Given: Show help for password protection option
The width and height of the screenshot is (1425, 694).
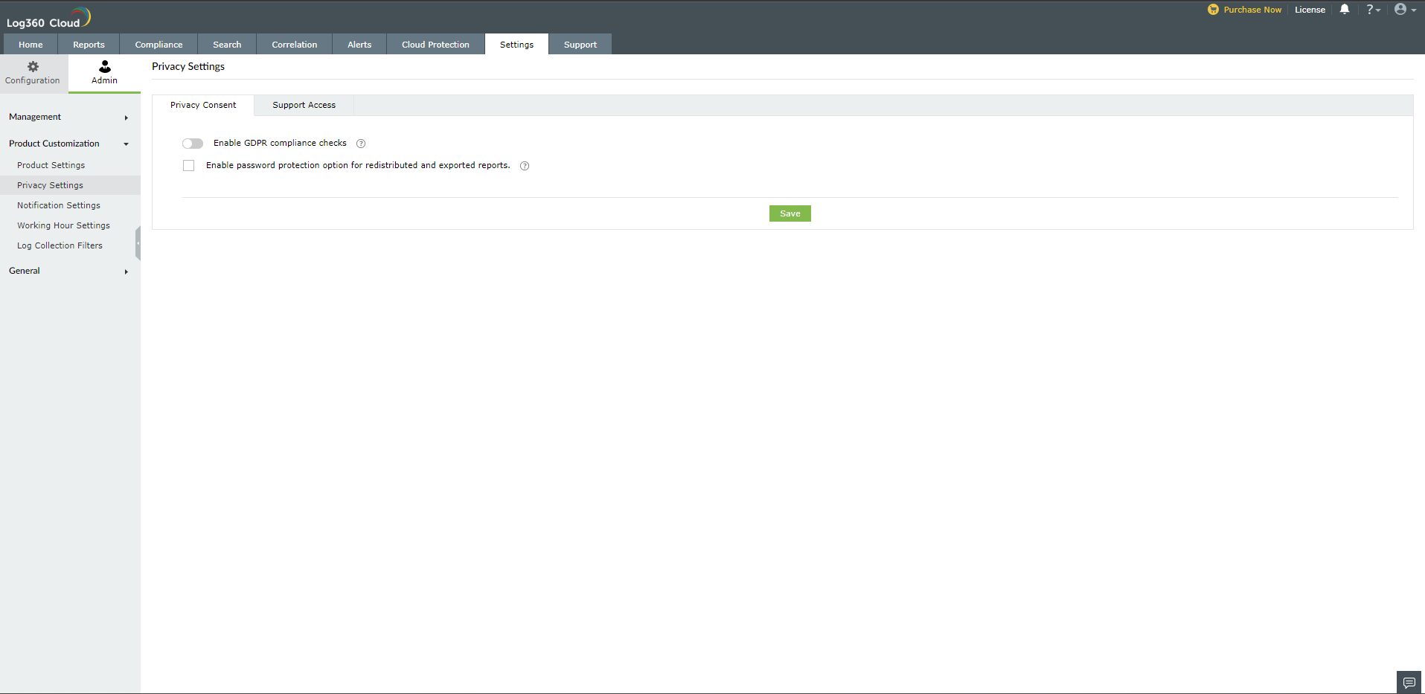Looking at the screenshot, I should pos(525,166).
